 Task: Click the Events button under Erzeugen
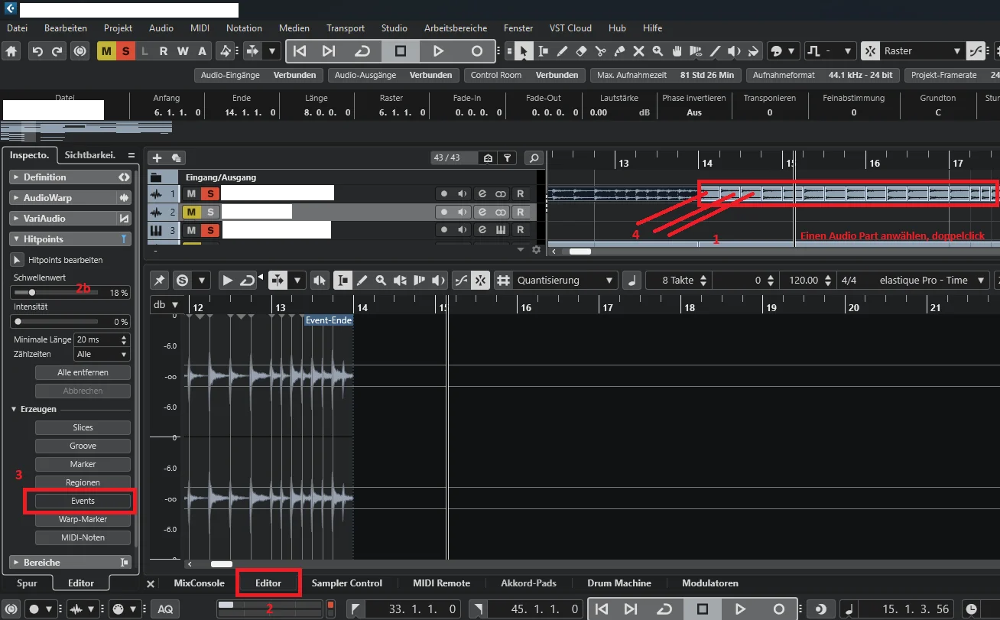83,501
